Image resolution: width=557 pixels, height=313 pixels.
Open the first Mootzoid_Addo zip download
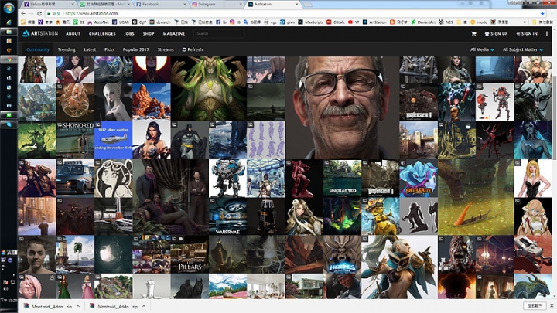pos(48,306)
